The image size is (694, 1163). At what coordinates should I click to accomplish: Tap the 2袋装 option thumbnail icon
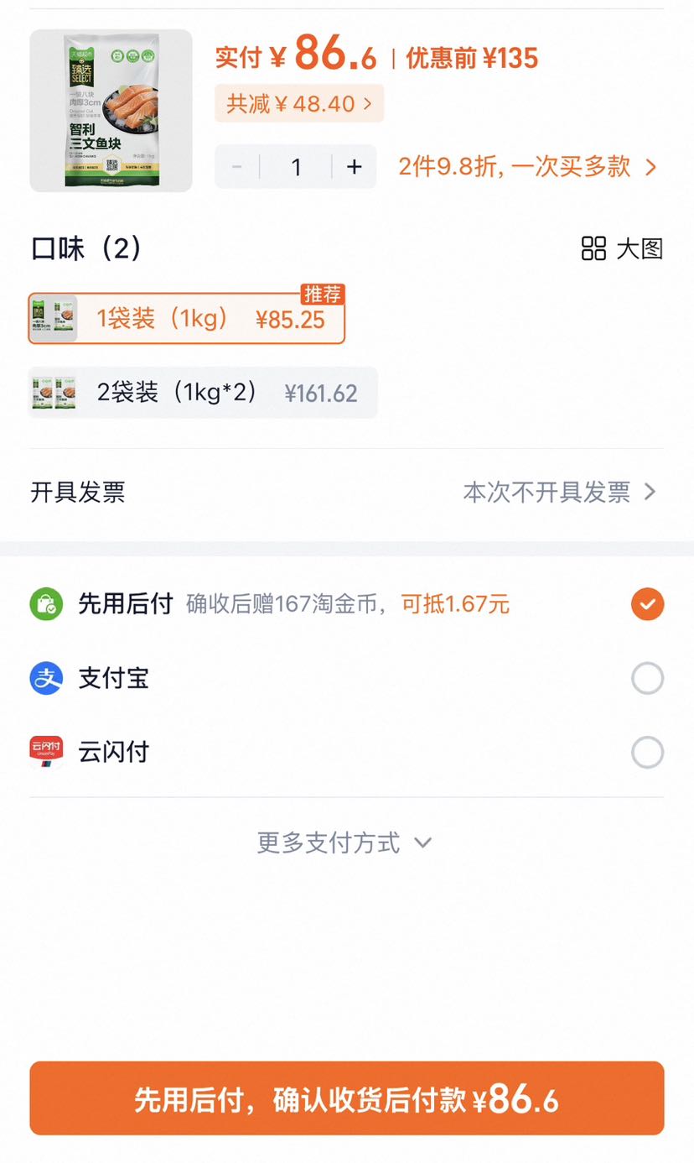pyautogui.click(x=54, y=393)
